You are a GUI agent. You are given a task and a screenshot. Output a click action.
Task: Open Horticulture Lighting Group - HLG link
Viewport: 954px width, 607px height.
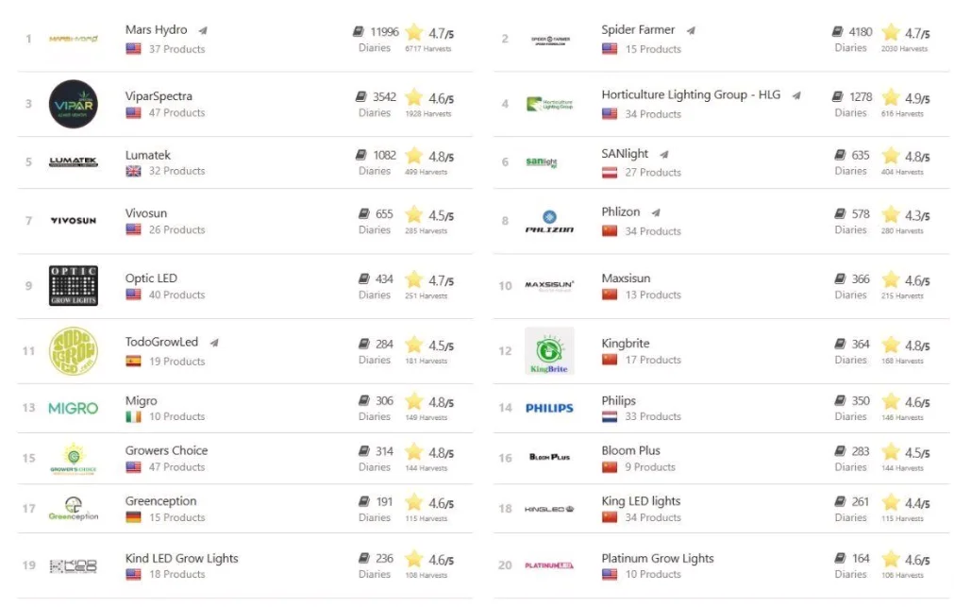point(691,95)
